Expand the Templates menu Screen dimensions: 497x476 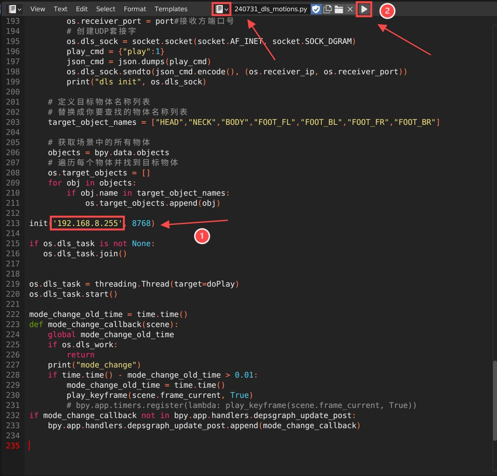point(171,9)
